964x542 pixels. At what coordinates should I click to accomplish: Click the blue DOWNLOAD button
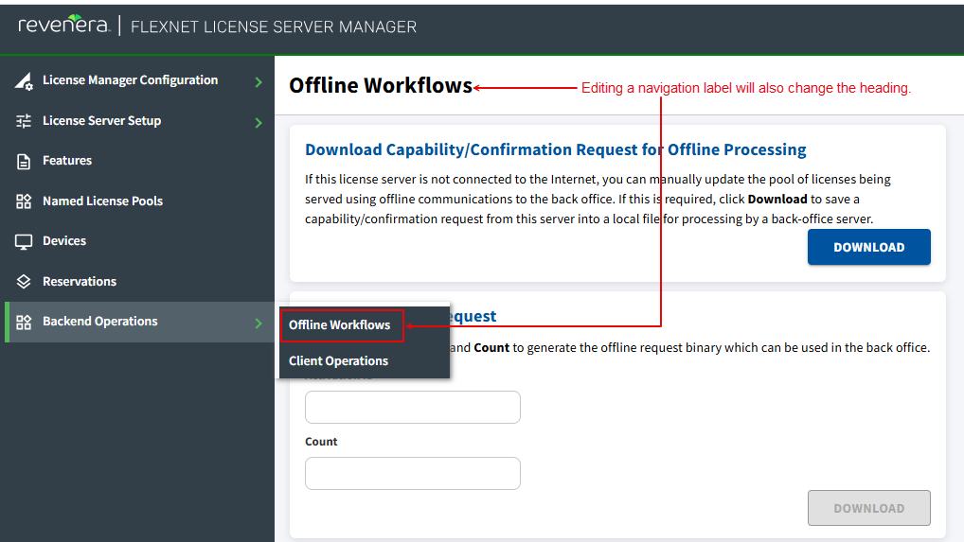pyautogui.click(x=868, y=247)
